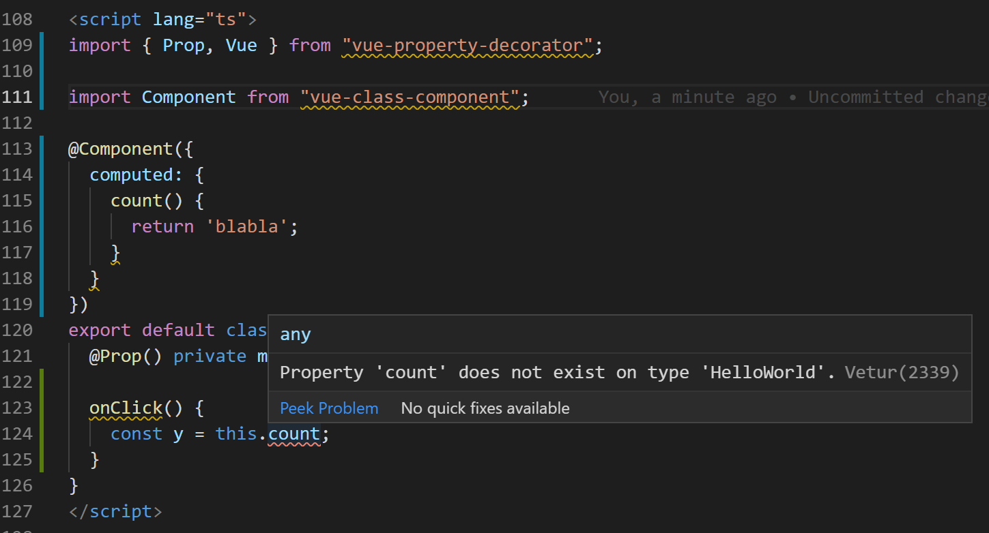Click the computed property on line 114

click(134, 174)
